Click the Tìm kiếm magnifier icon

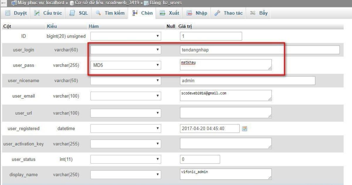coord(99,13)
